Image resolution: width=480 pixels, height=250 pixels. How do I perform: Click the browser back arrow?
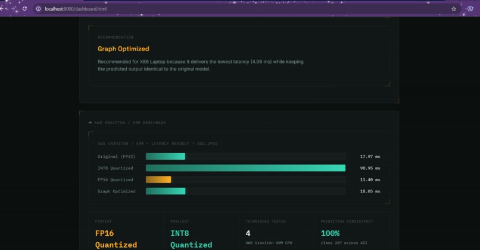(x=2, y=9)
